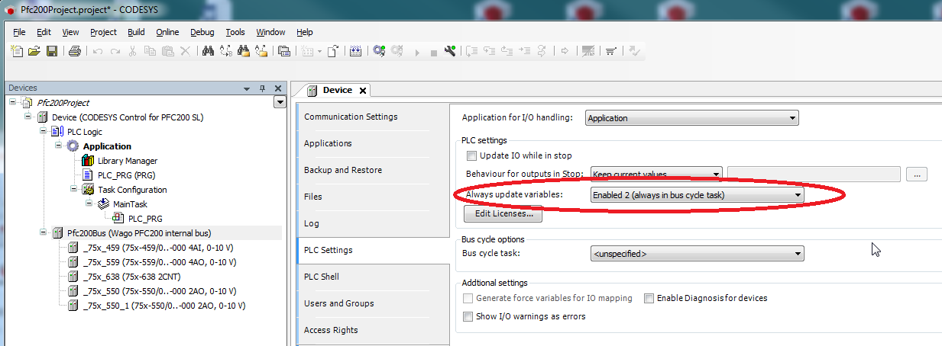Click the Open project folder icon

(x=34, y=51)
